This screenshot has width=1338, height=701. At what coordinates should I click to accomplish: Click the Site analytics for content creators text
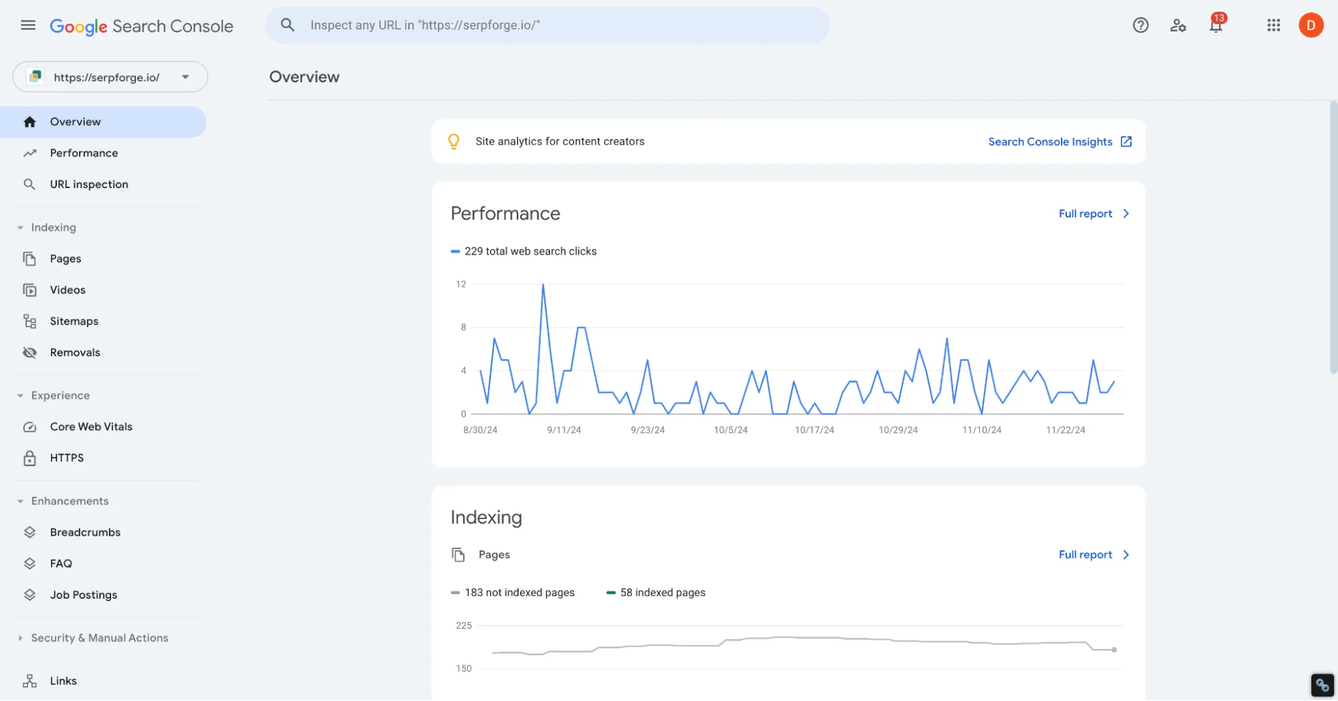coord(560,142)
